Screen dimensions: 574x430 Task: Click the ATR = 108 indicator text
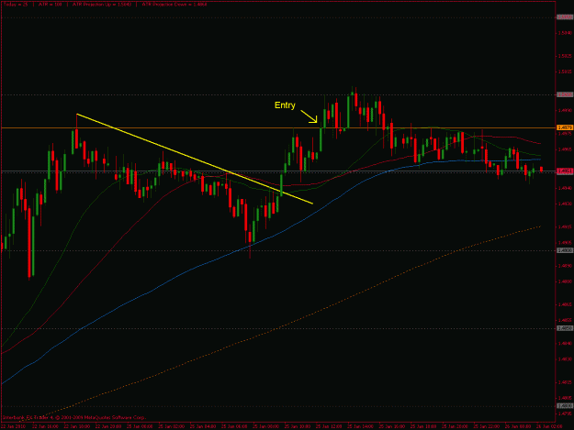[51, 5]
